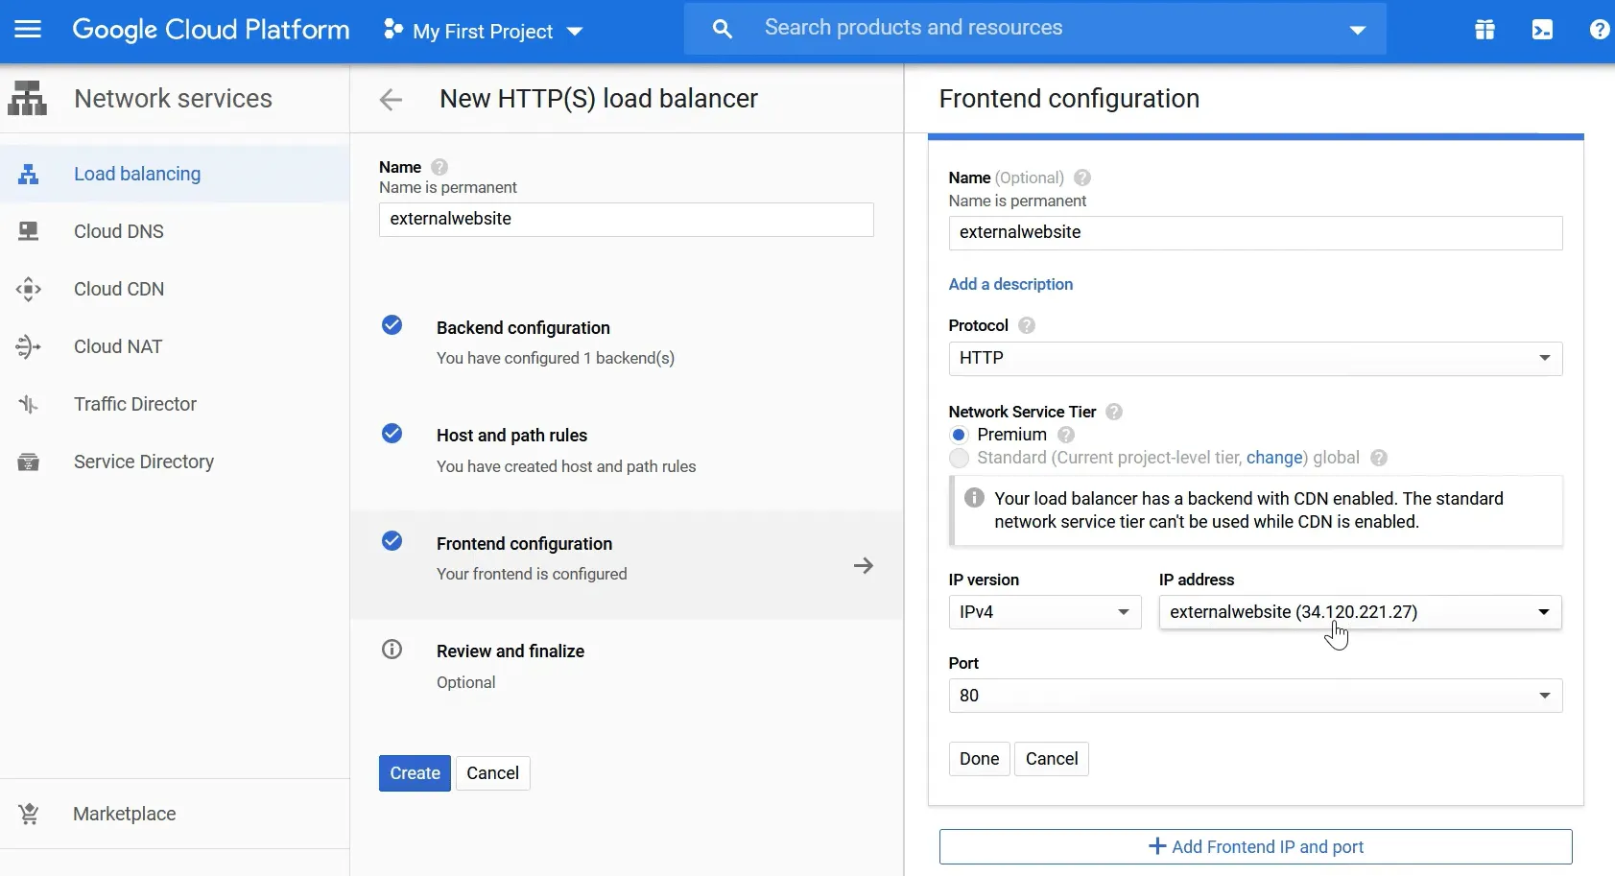
Task: Click the Add a description link
Action: [1010, 284]
